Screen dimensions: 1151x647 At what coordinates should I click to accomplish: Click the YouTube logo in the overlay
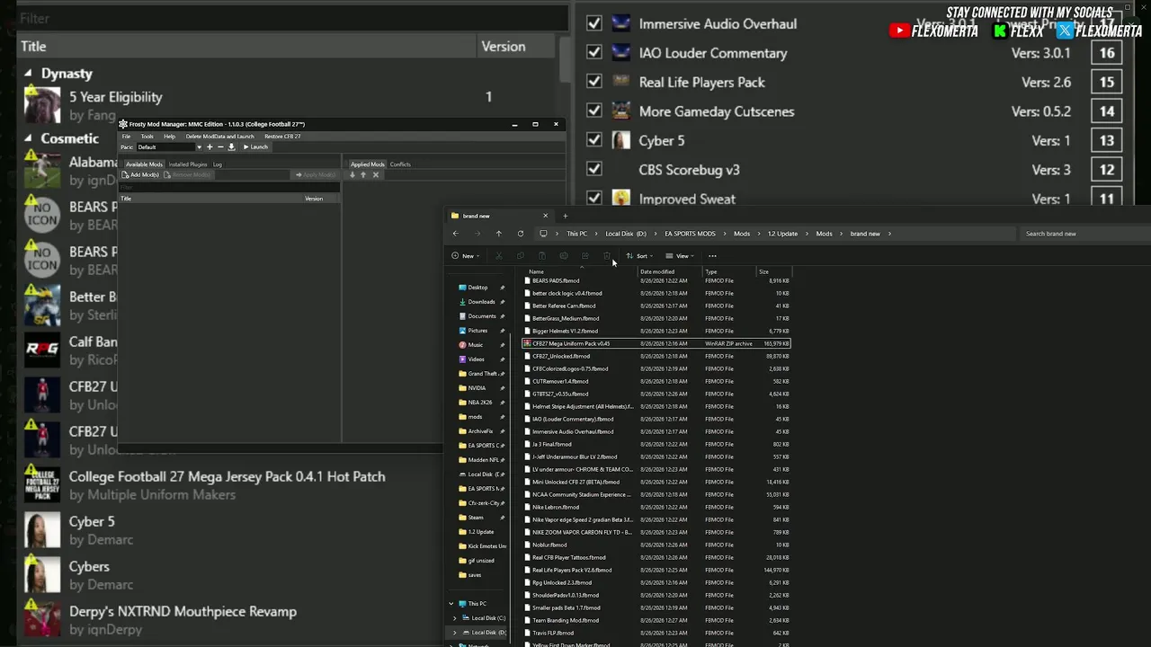click(898, 31)
